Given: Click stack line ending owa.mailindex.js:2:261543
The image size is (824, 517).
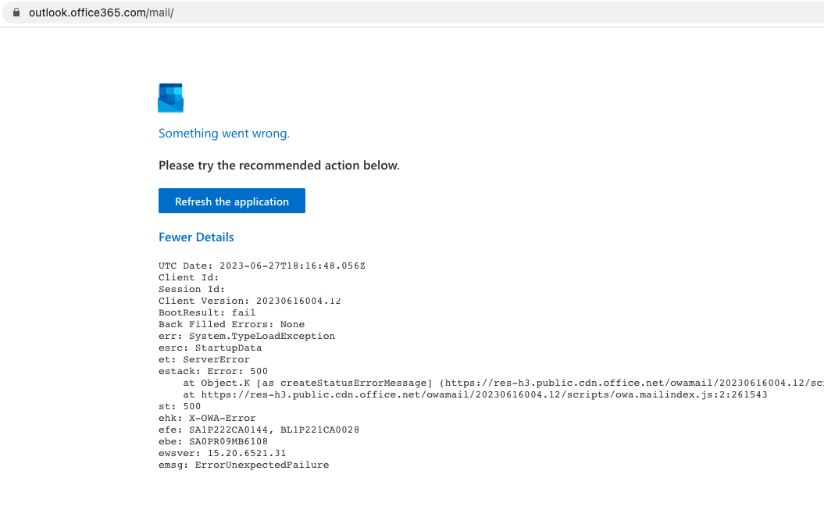Looking at the screenshot, I should coord(475,394).
